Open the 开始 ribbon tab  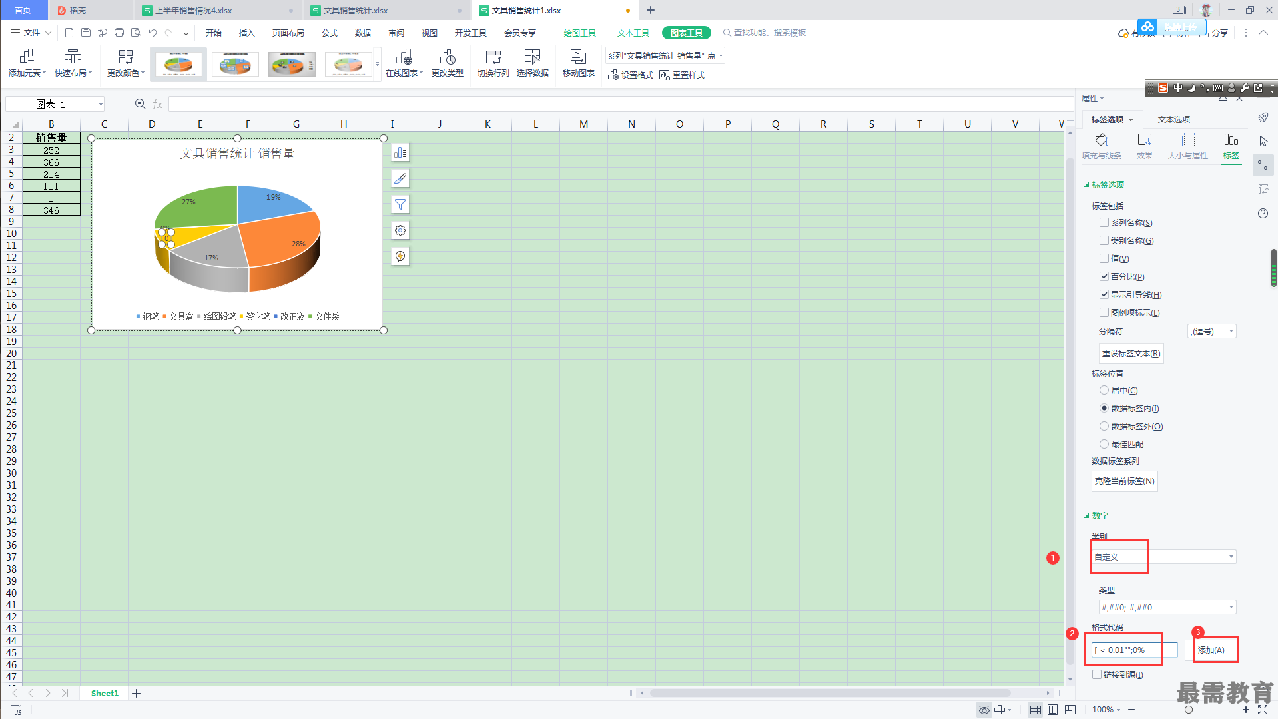[x=214, y=33]
